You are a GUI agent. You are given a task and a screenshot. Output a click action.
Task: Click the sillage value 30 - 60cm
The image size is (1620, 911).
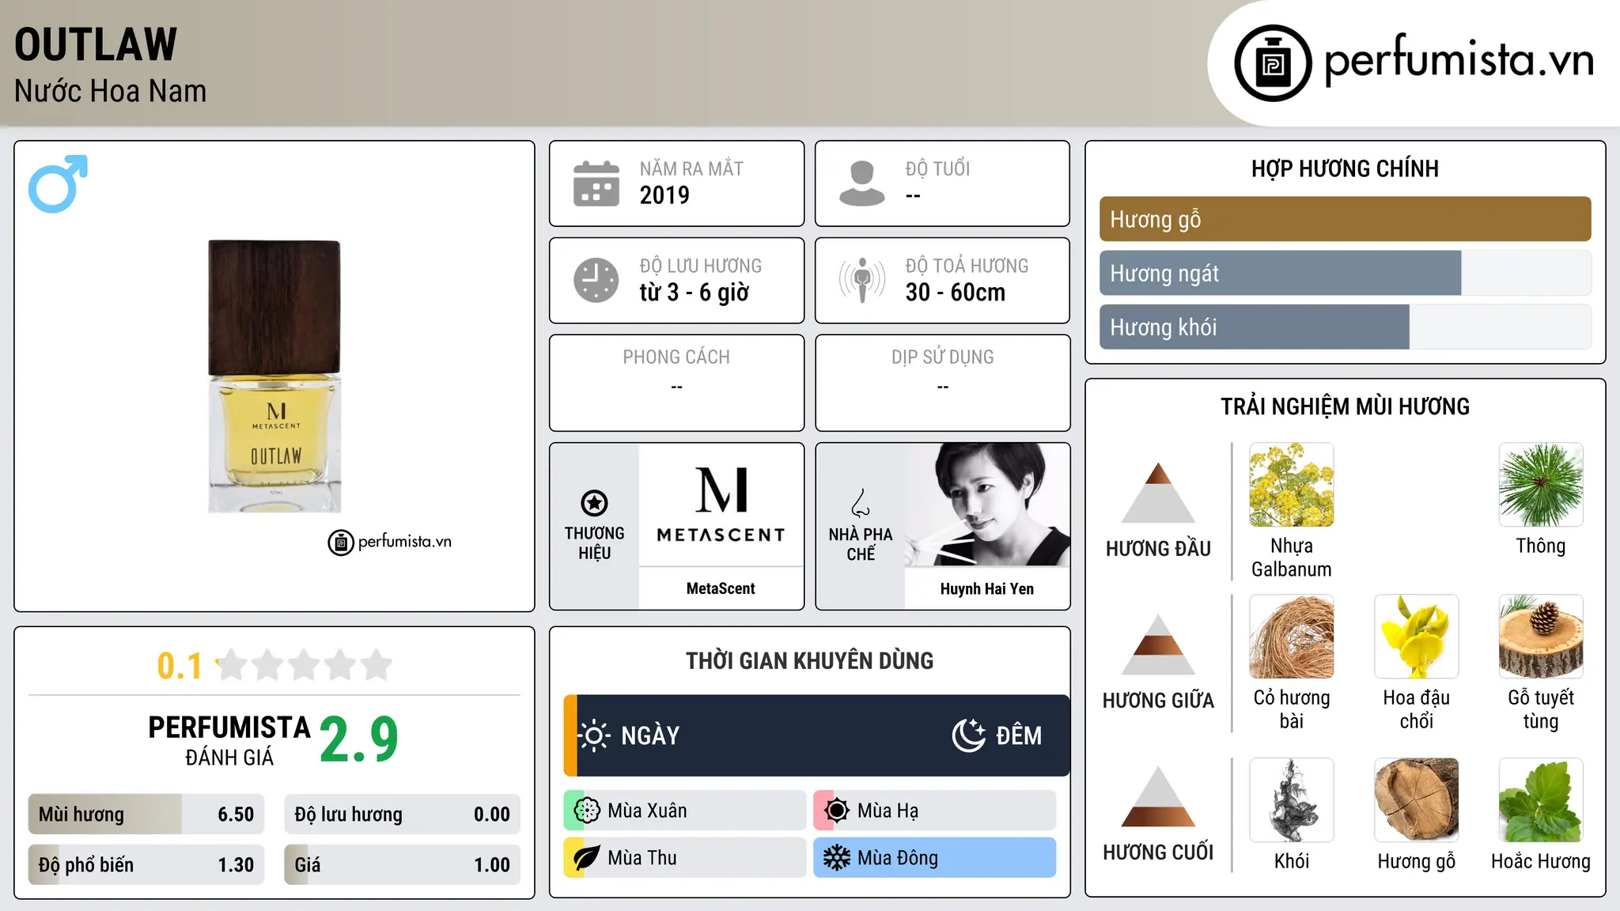coord(956,292)
